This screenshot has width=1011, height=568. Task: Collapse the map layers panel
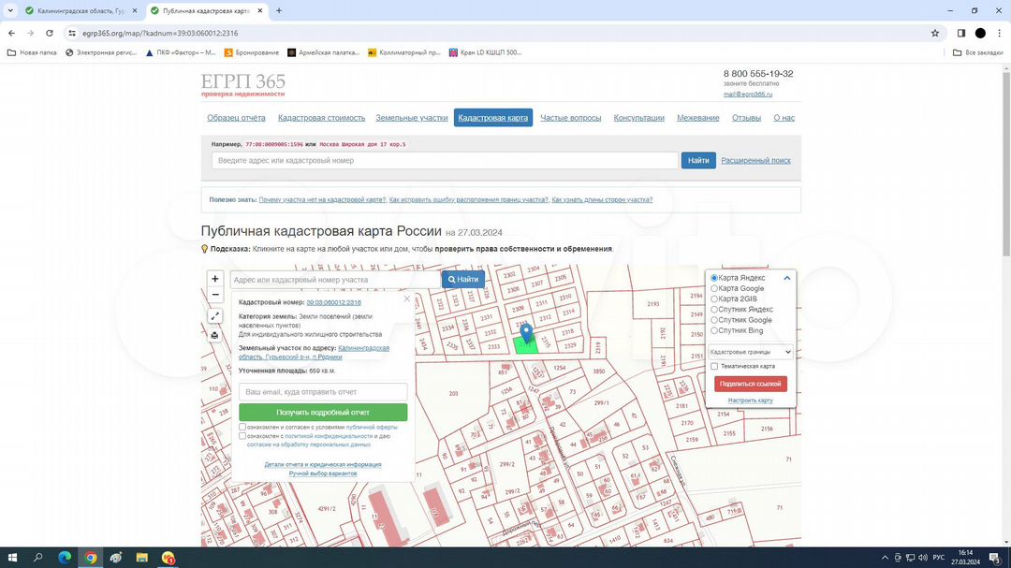tap(787, 278)
